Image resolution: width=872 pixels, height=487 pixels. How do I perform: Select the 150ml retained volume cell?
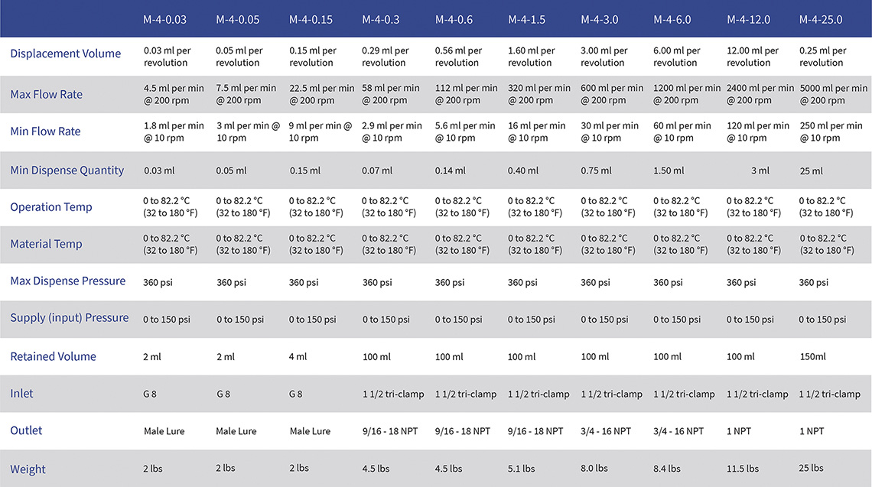(x=814, y=357)
